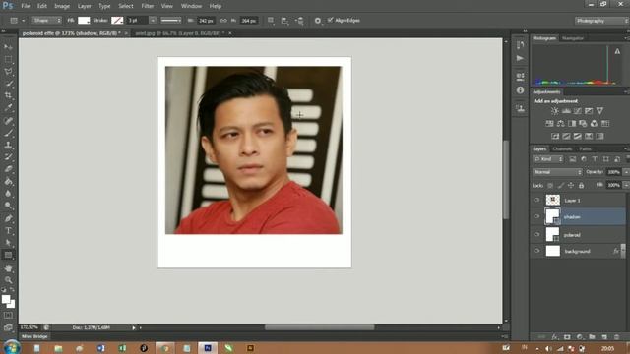Image resolution: width=630 pixels, height=354 pixels.
Task: Open the Image menu
Action: (62, 6)
